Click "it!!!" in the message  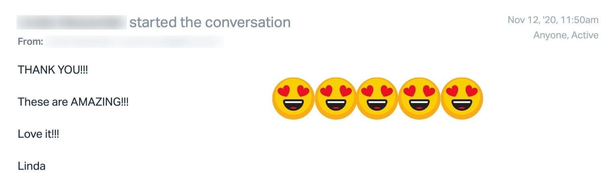click(51, 134)
